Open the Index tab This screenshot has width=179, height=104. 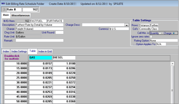tap(6, 52)
